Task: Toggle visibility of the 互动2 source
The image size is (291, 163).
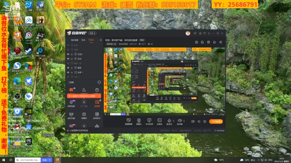Action: [x=68, y=54]
